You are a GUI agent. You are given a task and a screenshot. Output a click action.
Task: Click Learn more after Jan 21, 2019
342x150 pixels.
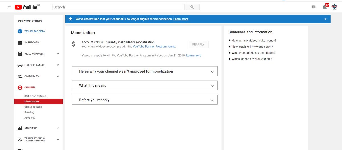coord(194,56)
